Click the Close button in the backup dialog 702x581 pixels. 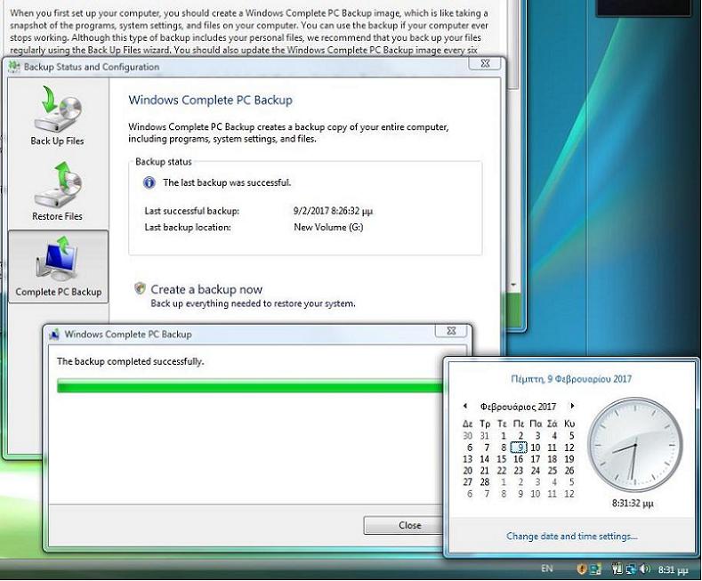(x=403, y=525)
